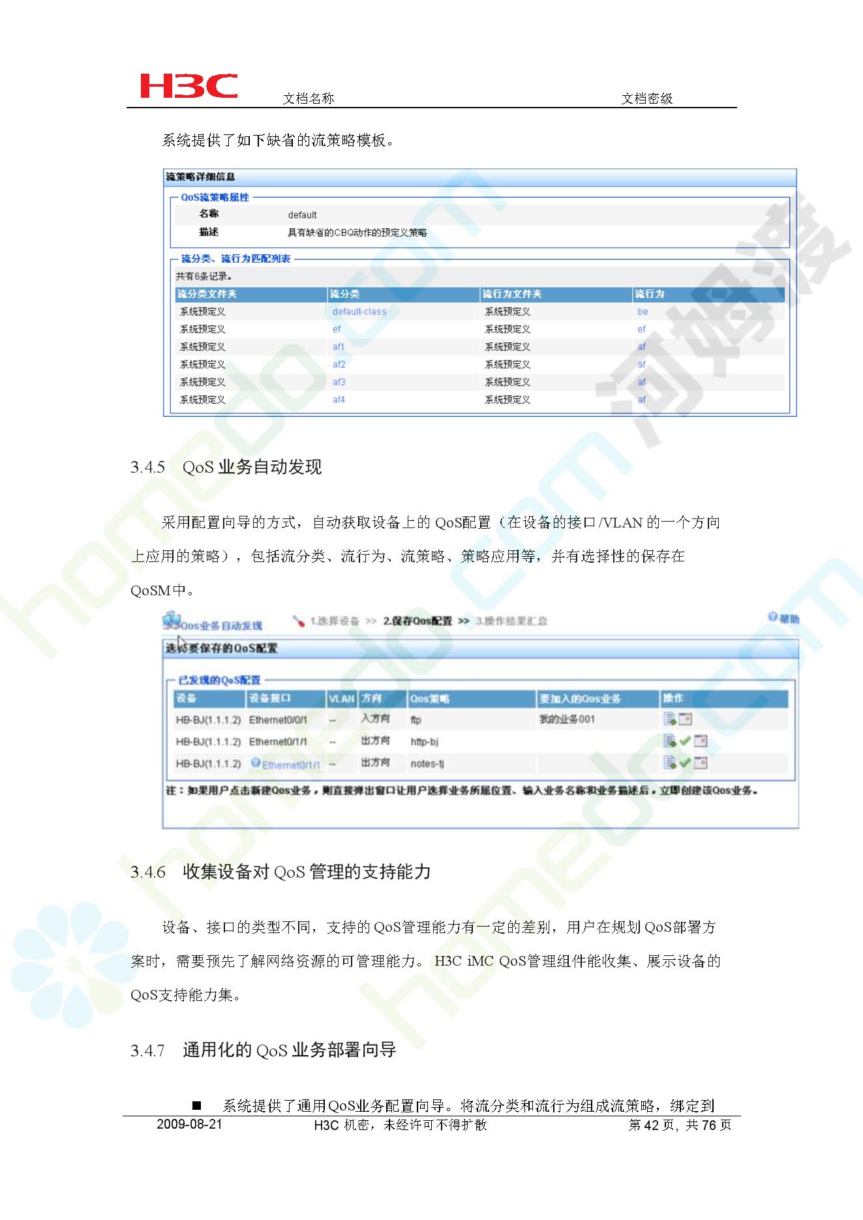Screen dimensions: 863x1220
Task: Open the ef flow behavior link
Action: tap(642, 329)
